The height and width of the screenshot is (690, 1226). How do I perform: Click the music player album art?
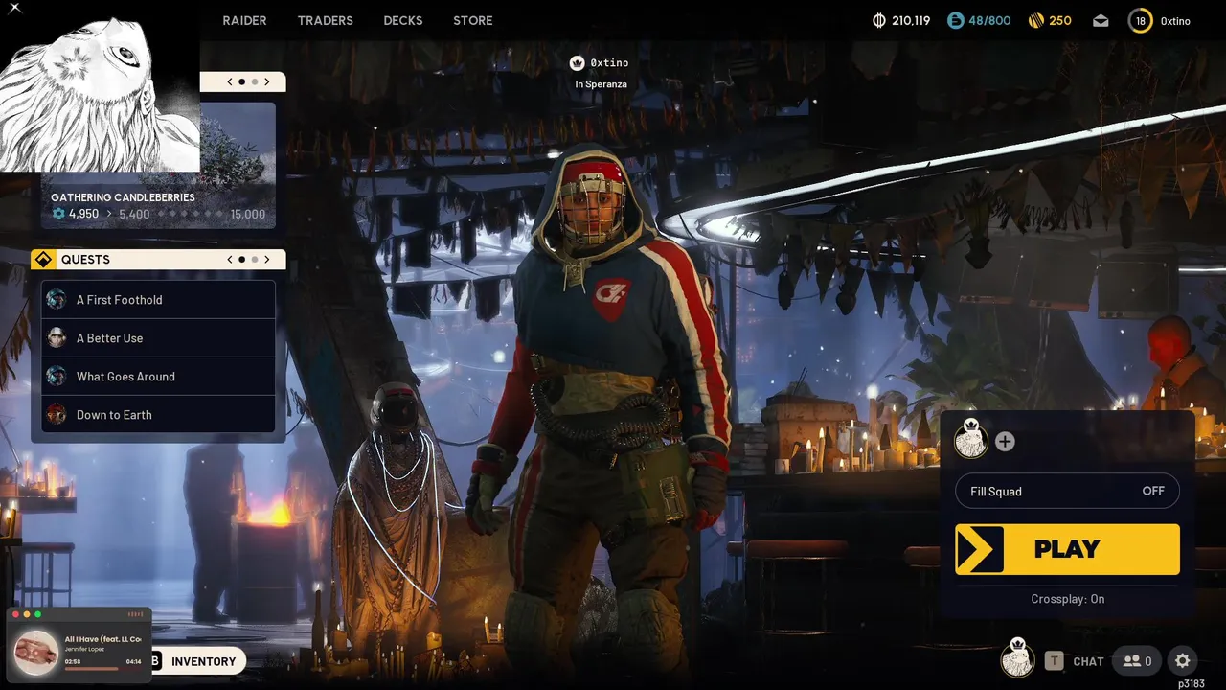[x=36, y=652]
